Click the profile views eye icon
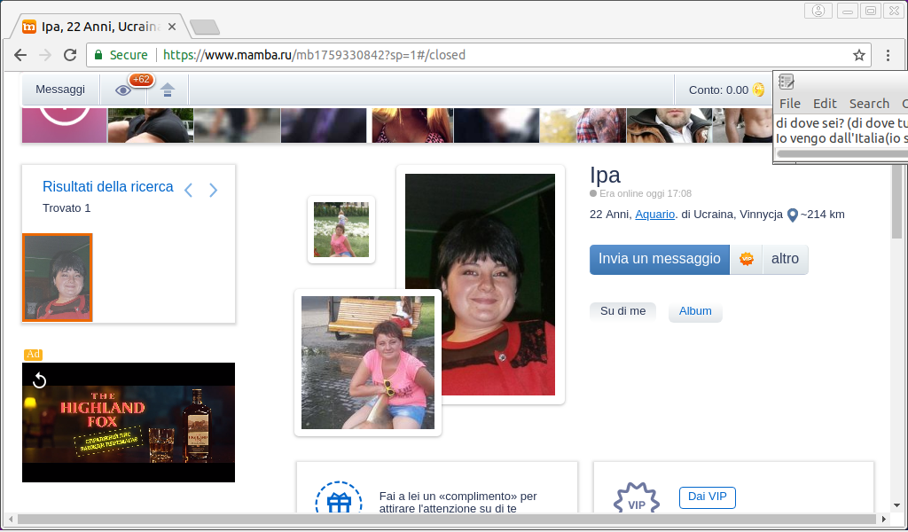The width and height of the screenshot is (908, 532). pyautogui.click(x=123, y=90)
